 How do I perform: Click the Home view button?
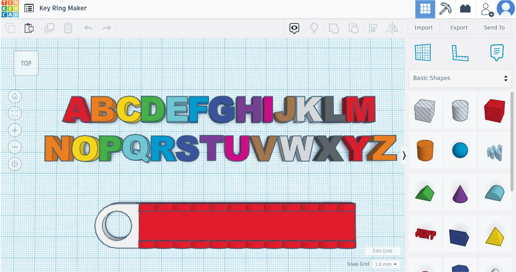click(15, 97)
